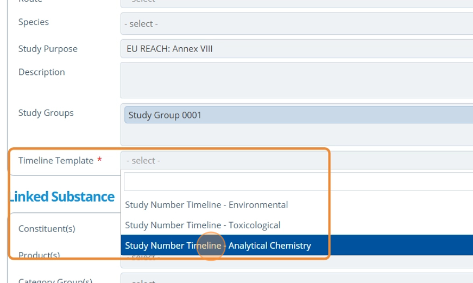Click the Study Purpose label
The height and width of the screenshot is (283, 473).
coord(48,49)
